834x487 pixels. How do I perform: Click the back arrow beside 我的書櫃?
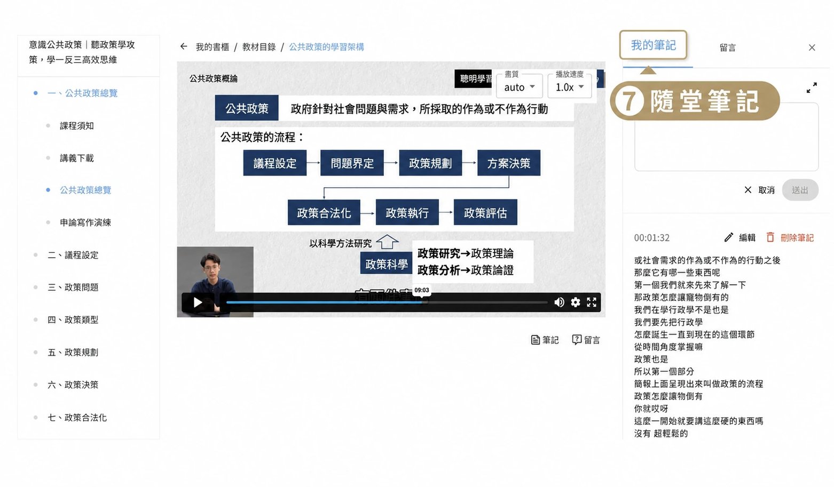pyautogui.click(x=184, y=46)
